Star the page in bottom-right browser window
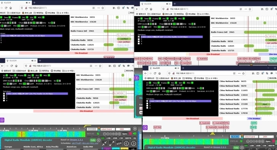This screenshot has height=150, width=277. click(244, 73)
